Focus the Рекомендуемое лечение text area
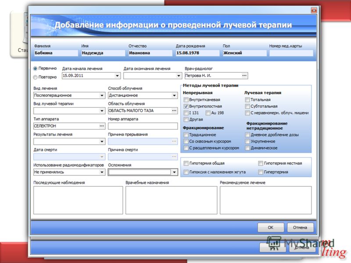 coord(266,200)
